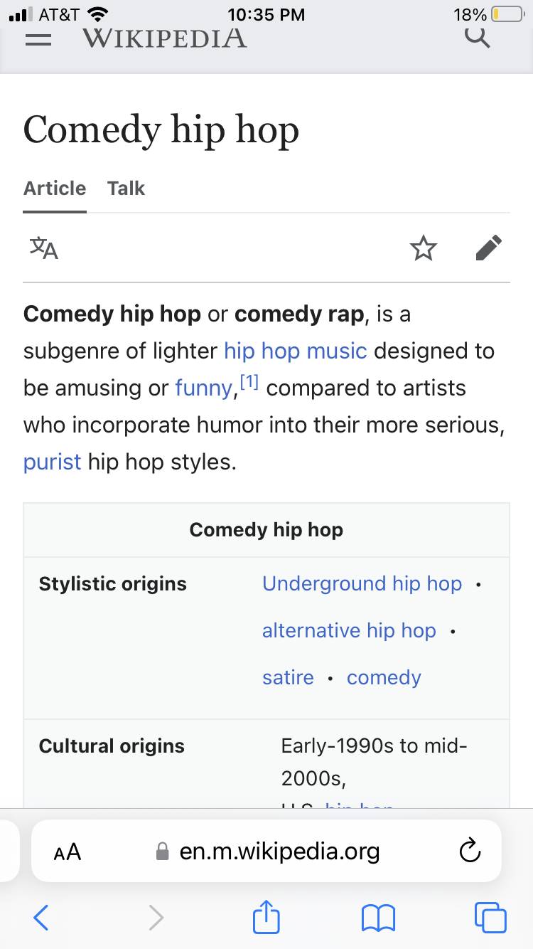Open Safari share sheet icon
This screenshot has width=533, height=949.
[266, 916]
